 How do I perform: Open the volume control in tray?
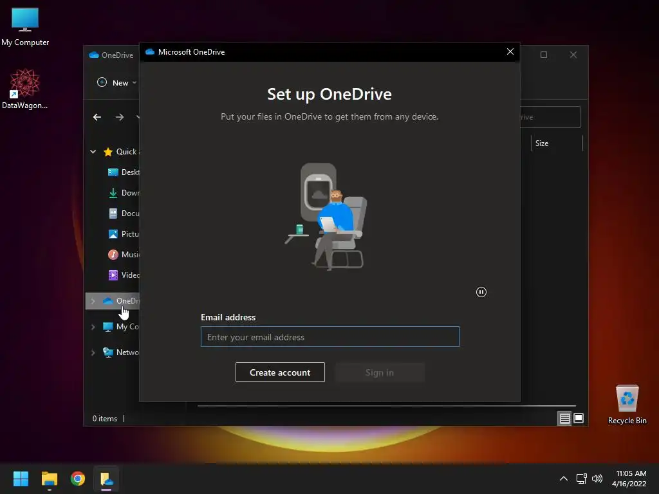(597, 479)
